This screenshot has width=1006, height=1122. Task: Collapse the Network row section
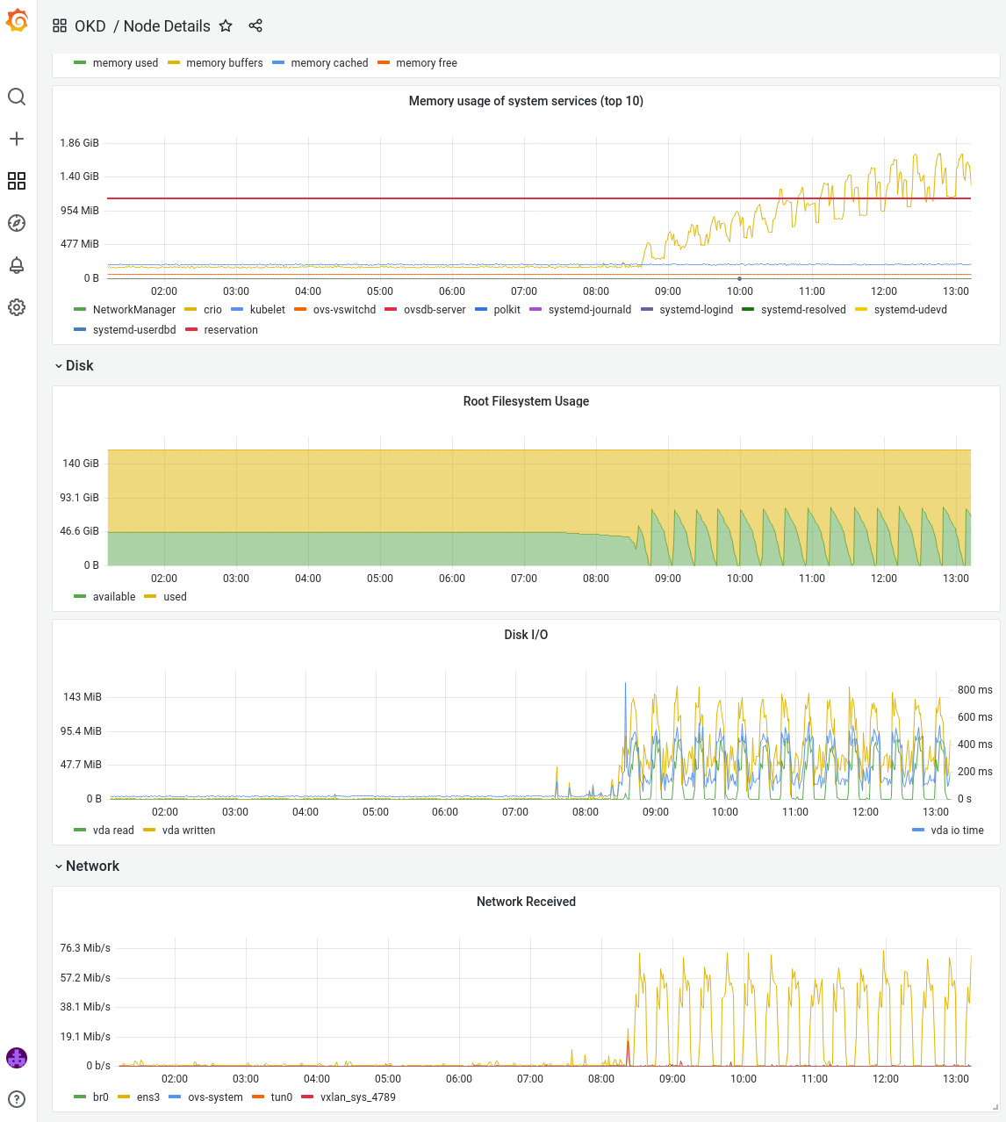92,867
